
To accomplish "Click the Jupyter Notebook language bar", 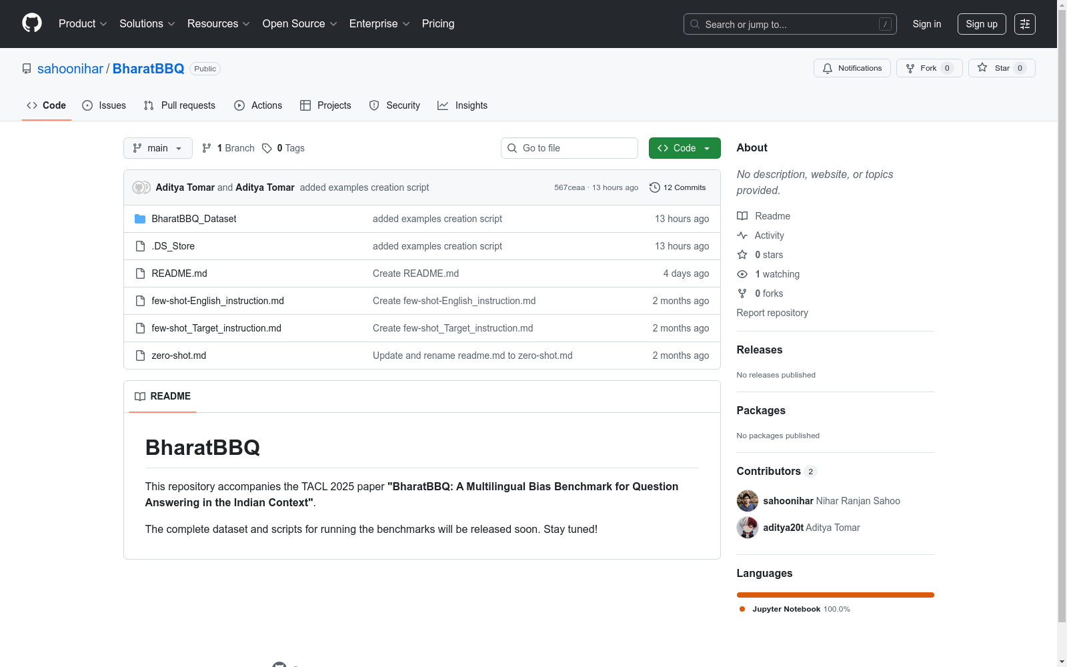I will point(836,595).
